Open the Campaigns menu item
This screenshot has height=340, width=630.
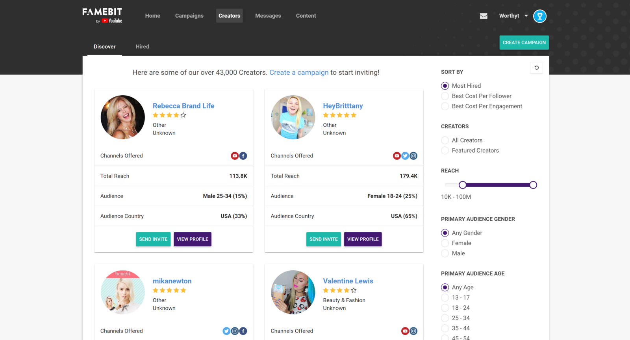coord(189,16)
